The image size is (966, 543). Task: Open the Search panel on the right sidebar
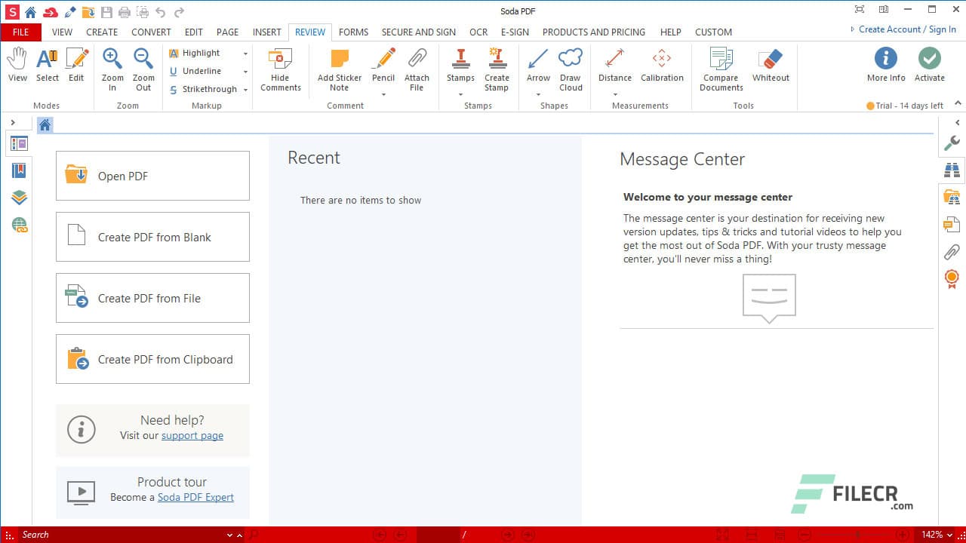click(x=951, y=170)
